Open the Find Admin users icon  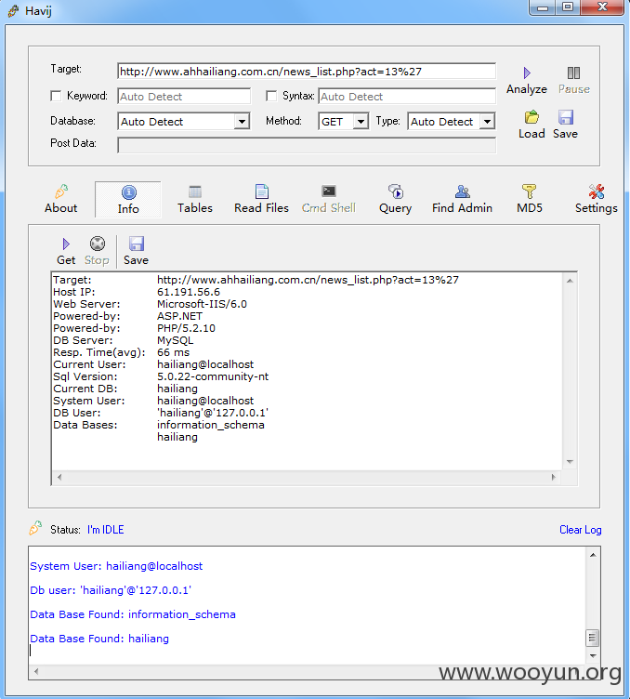(463, 191)
